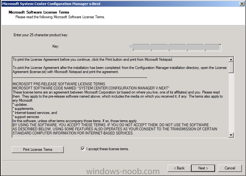Click the license scrollbar thumb

coord(231,67)
